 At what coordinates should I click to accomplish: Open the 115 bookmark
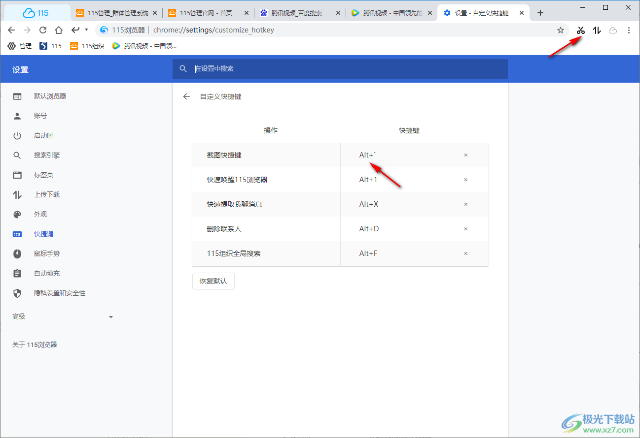[51, 46]
